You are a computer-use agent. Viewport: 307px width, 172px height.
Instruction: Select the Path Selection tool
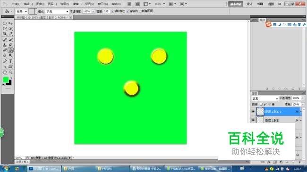[x=5, y=66]
